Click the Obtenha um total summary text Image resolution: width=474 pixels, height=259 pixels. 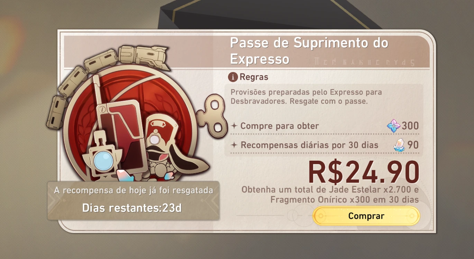click(330, 195)
